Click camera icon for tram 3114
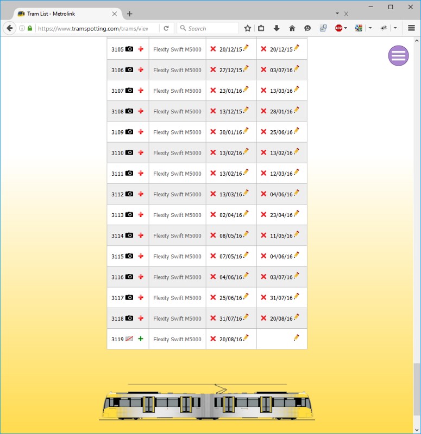The image size is (421, 434). (x=129, y=235)
